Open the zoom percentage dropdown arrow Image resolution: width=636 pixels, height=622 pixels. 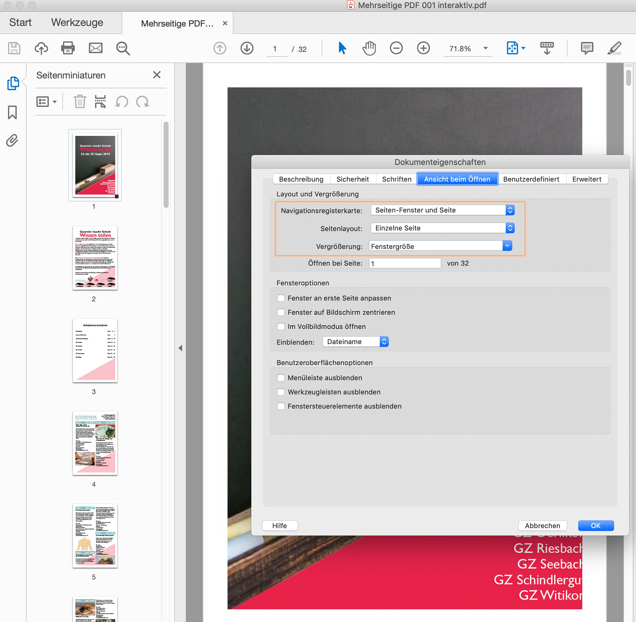tap(486, 48)
